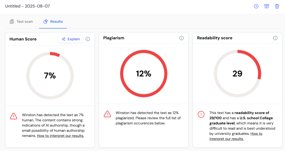Click the 'Readability score' card heading

(215, 38)
